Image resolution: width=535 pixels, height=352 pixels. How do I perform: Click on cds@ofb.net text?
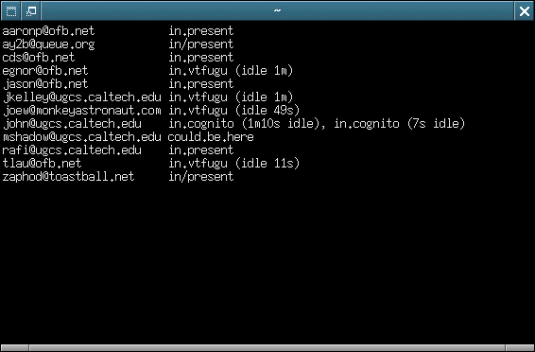point(39,58)
